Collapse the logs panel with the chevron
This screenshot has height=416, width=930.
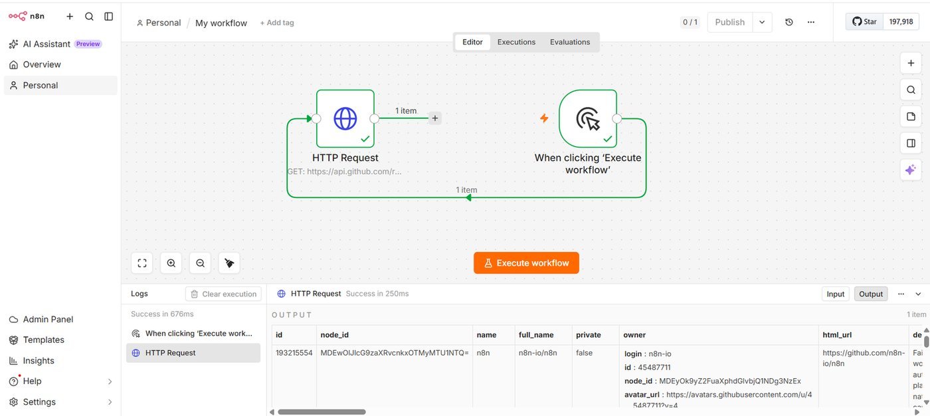(x=919, y=294)
